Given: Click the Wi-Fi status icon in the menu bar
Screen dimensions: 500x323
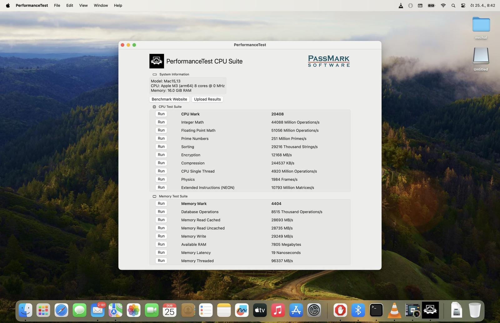Looking at the screenshot, I should pyautogui.click(x=443, y=5).
